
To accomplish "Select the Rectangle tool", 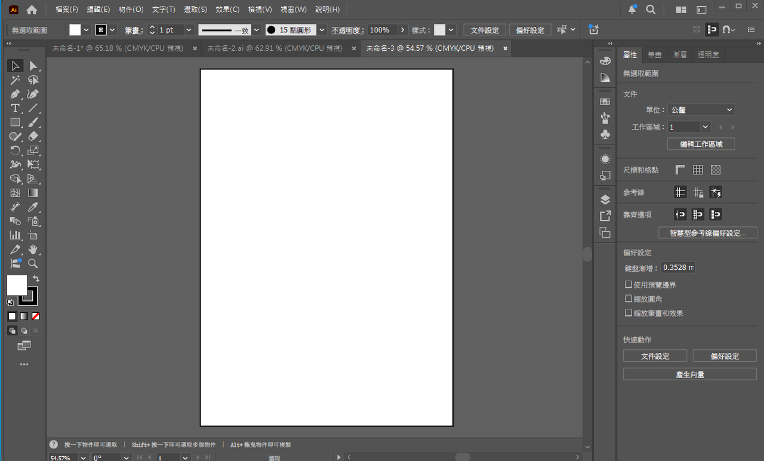I will tap(16, 122).
